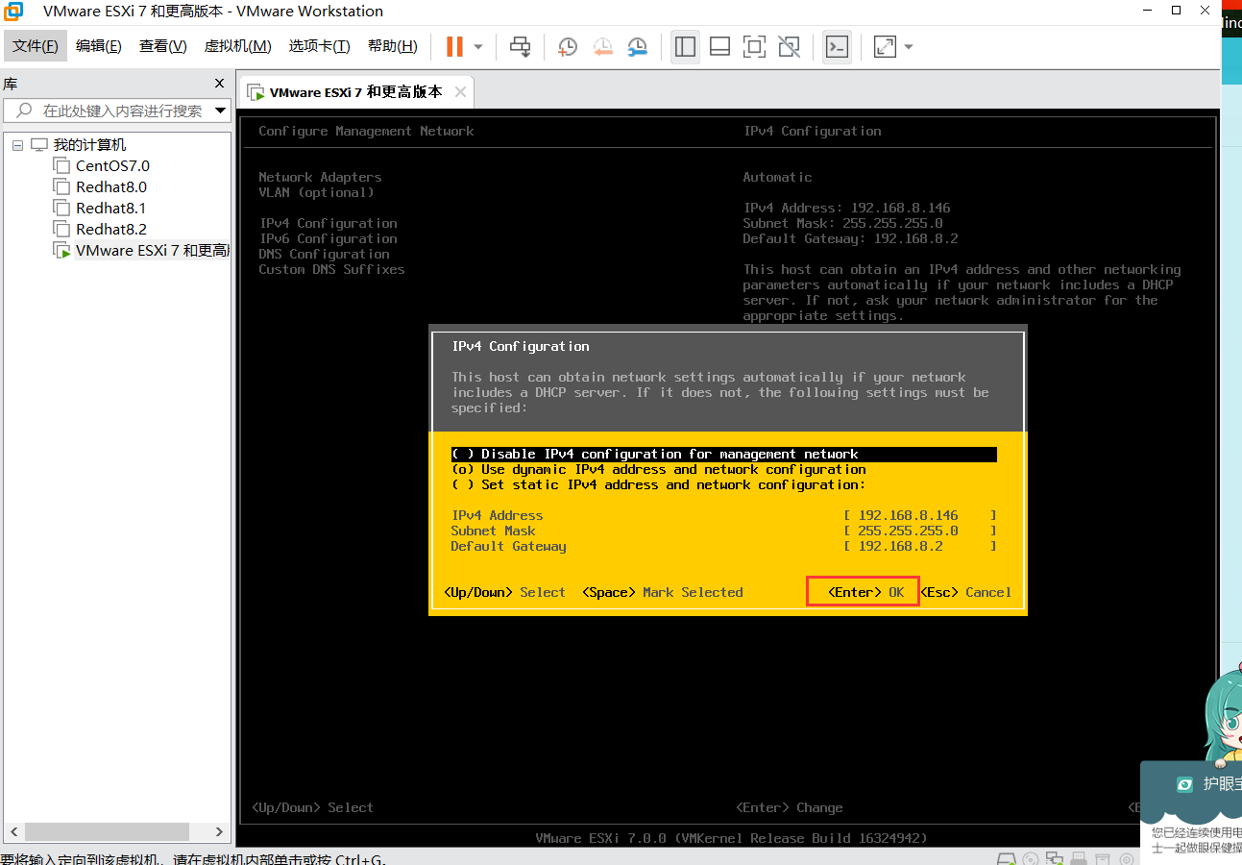Click the stretch guest display icon

pos(885,46)
